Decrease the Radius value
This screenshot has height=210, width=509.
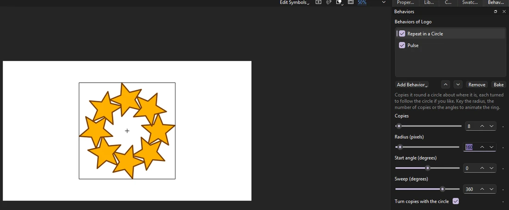click(x=491, y=147)
